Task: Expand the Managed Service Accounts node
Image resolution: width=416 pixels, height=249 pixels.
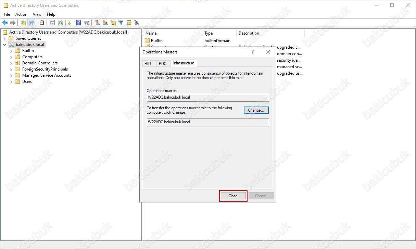Action: tap(11, 75)
